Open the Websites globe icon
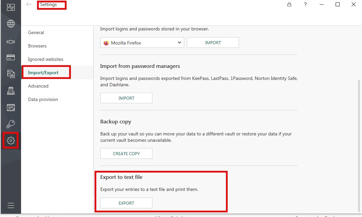This screenshot has width=362, height=217. pyautogui.click(x=11, y=23)
